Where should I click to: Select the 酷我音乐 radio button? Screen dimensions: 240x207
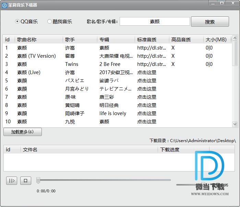(x=50, y=22)
